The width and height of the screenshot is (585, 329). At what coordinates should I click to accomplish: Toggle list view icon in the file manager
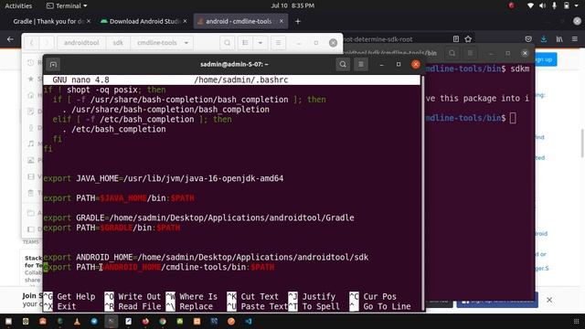tap(245, 43)
